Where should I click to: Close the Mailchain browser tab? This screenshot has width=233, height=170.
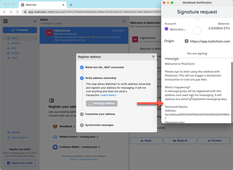(63, 5)
